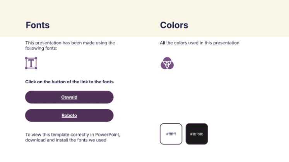289x162 pixels.
Task: Click the overlapping circles colors icon
Action: 167,63
